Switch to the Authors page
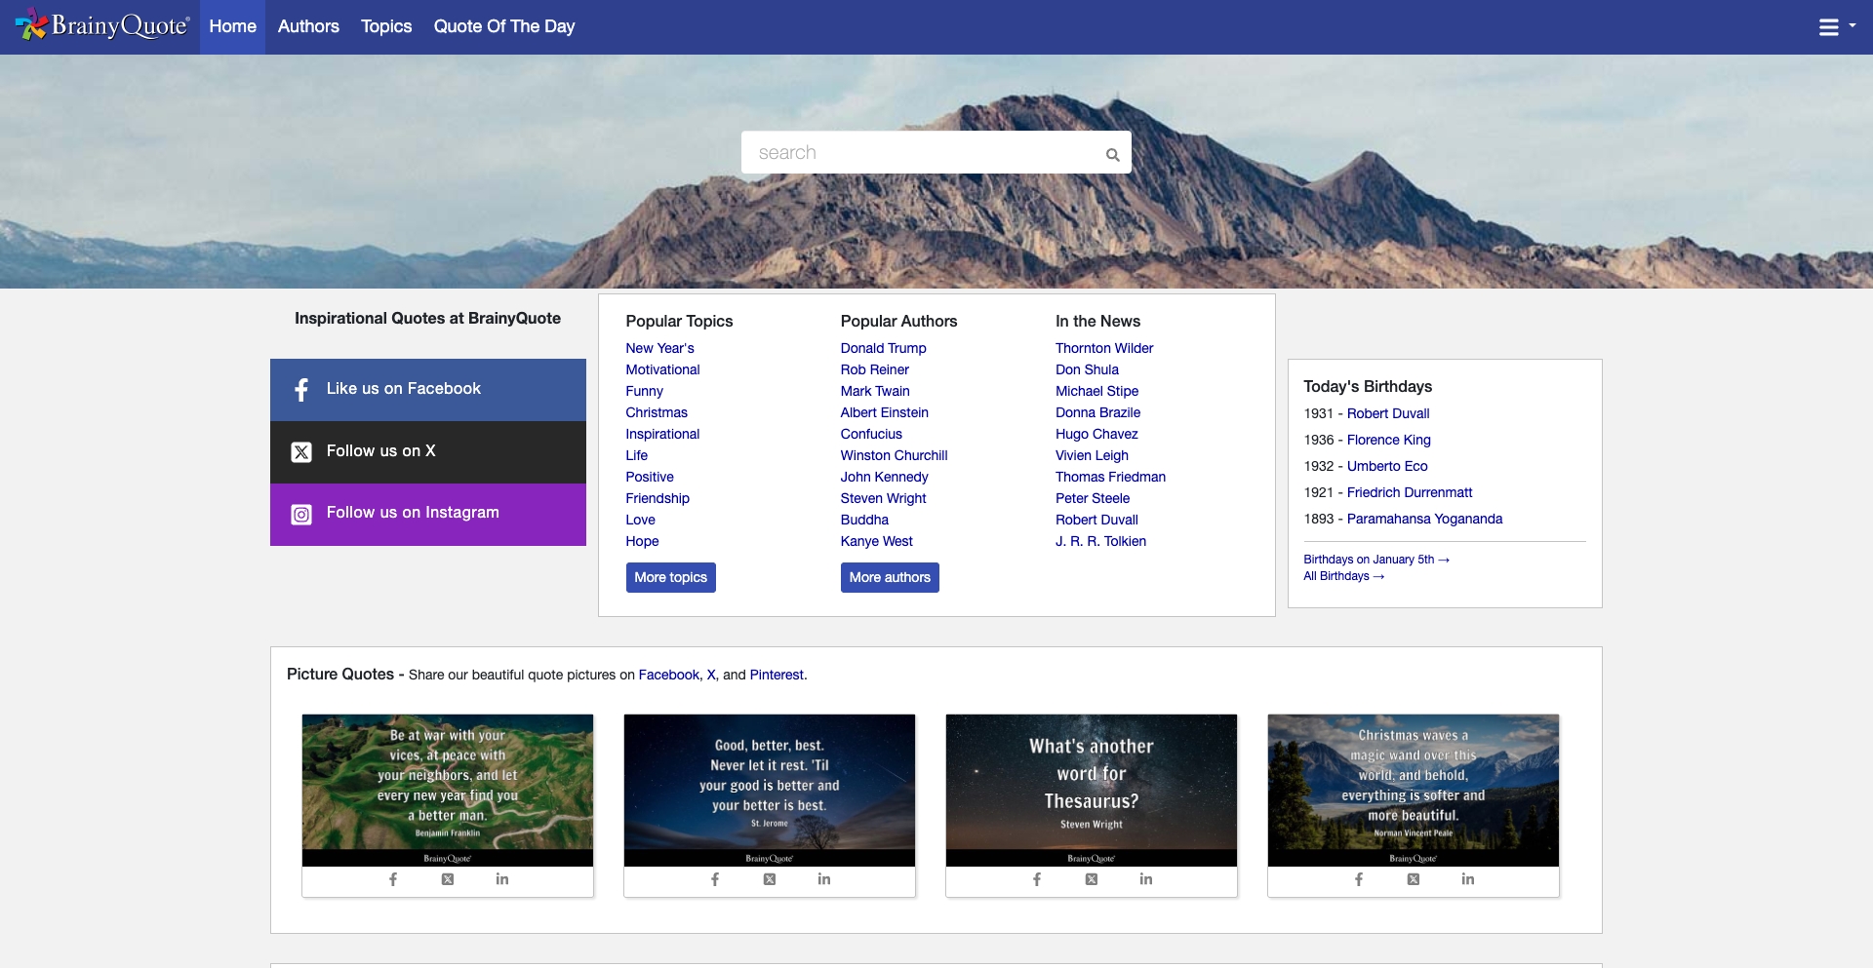The image size is (1873, 968). (x=307, y=26)
